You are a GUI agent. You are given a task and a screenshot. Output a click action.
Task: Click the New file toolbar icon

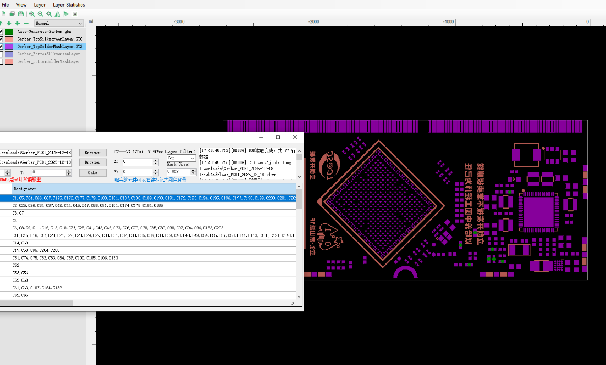[4, 14]
